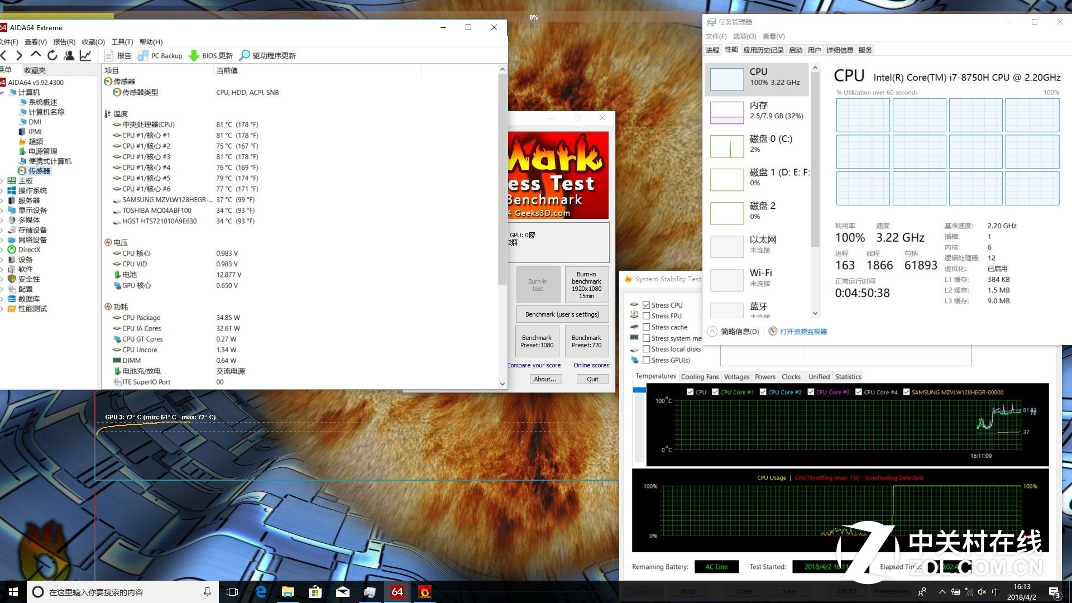Screen dimensions: 1072x603
Task: Click the graph chart toolbar icon
Action: point(85,55)
